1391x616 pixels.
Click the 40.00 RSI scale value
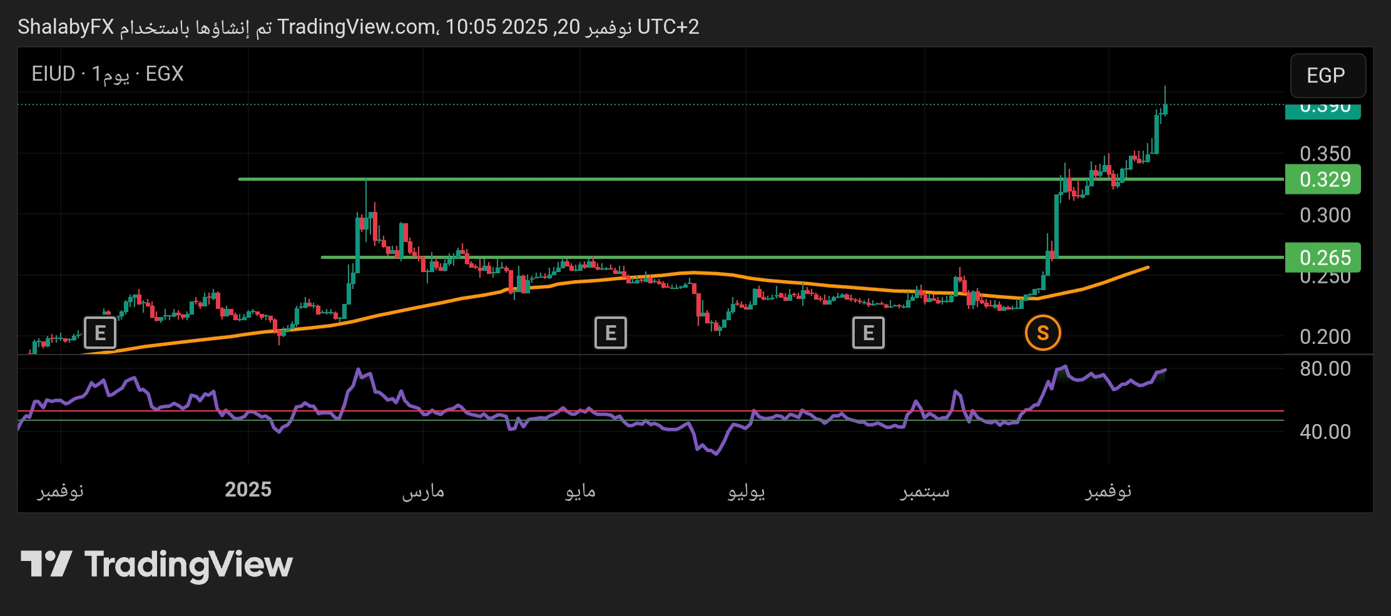(x=1325, y=432)
